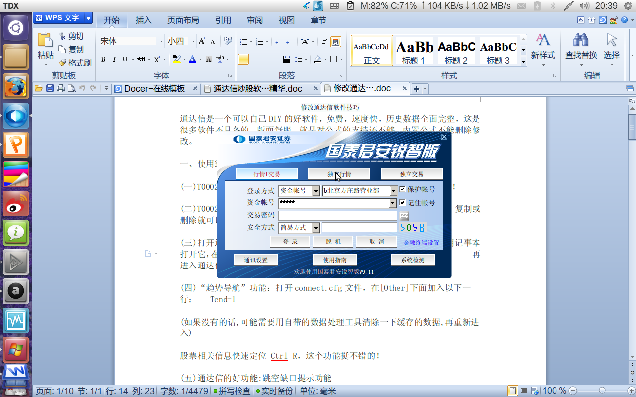The image size is (636, 397).
Task: Center-align the paragraph text
Action: [254, 59]
